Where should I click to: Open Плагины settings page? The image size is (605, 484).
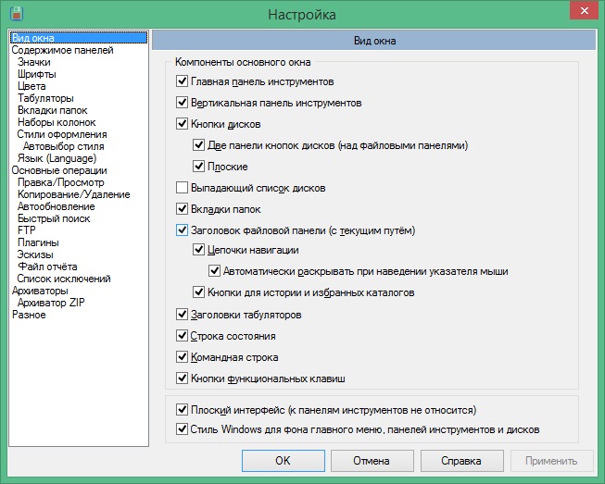point(38,242)
